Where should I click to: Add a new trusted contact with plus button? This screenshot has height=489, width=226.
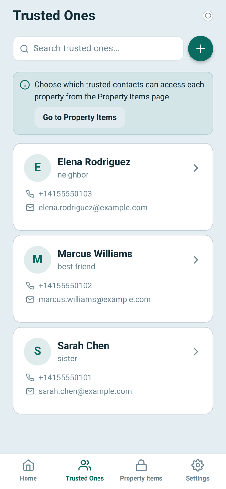[200, 49]
